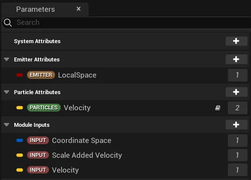Select the Parameters tab
This screenshot has height=180, width=251.
click(35, 9)
